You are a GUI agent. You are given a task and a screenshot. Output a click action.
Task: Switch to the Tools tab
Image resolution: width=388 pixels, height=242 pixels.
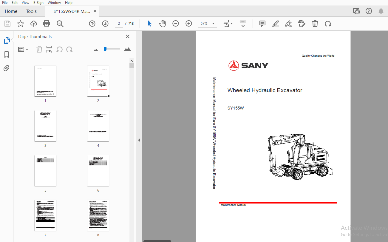tap(31, 11)
